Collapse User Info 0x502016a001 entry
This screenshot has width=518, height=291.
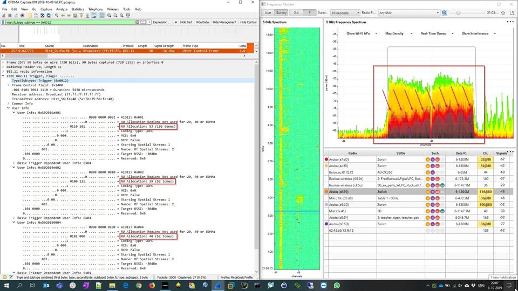pyautogui.click(x=13, y=113)
